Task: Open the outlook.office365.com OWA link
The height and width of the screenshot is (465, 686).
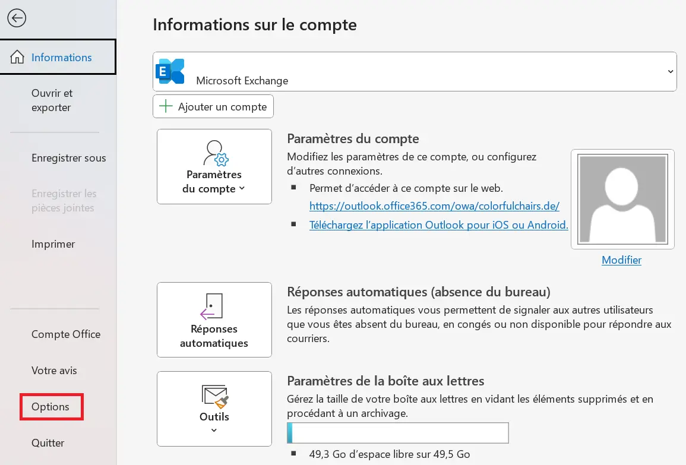Action: coord(434,206)
